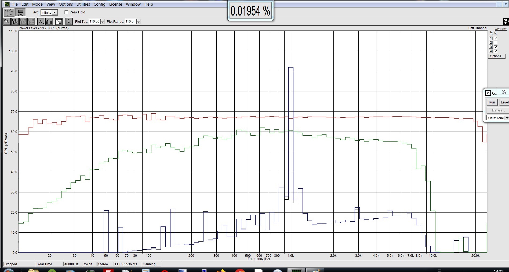Open the Window menu

click(x=133, y=4)
